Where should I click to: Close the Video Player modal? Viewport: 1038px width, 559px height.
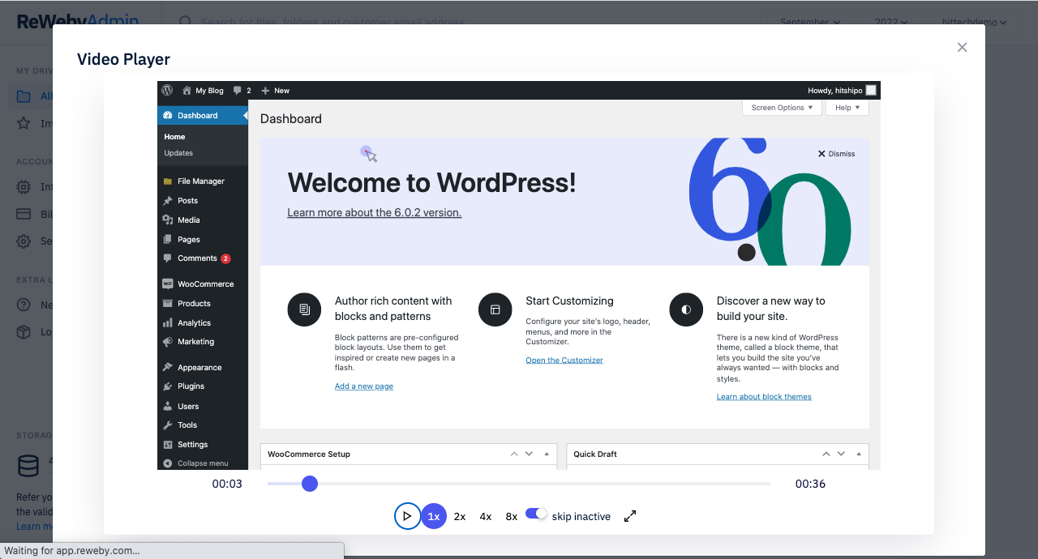click(x=962, y=47)
